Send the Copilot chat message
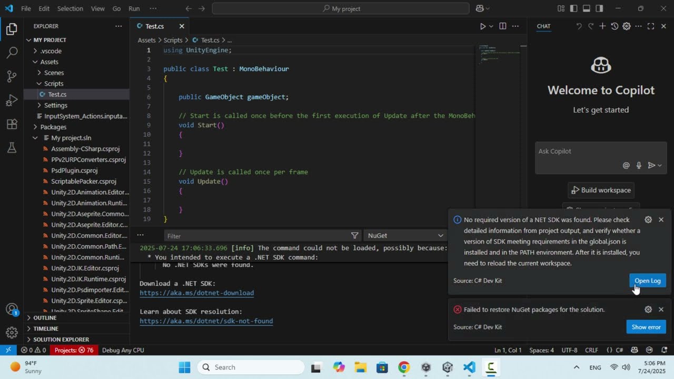The image size is (674, 379). (651, 165)
